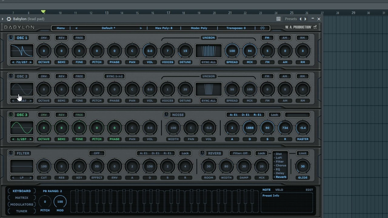Click the (!) info button
This screenshot has width=388, height=218.
(x=263, y=28)
